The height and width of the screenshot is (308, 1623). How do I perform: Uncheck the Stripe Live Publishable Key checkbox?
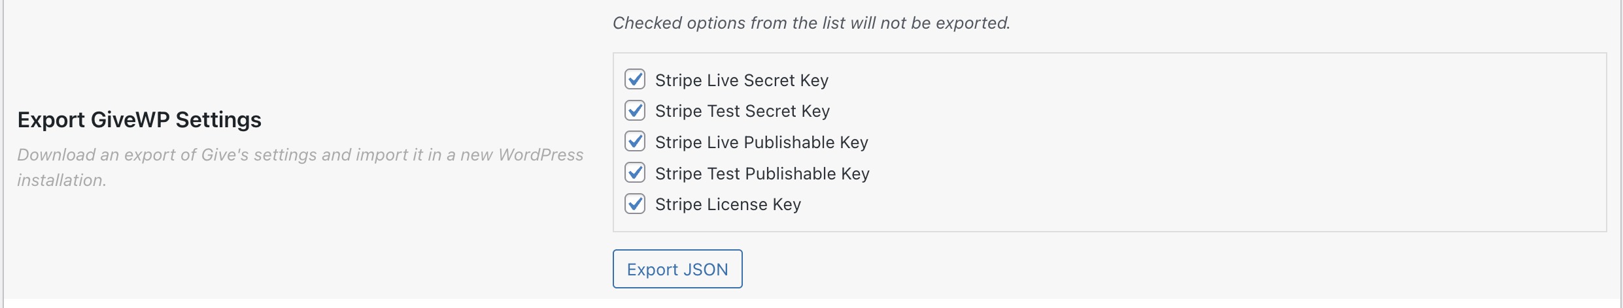634,142
